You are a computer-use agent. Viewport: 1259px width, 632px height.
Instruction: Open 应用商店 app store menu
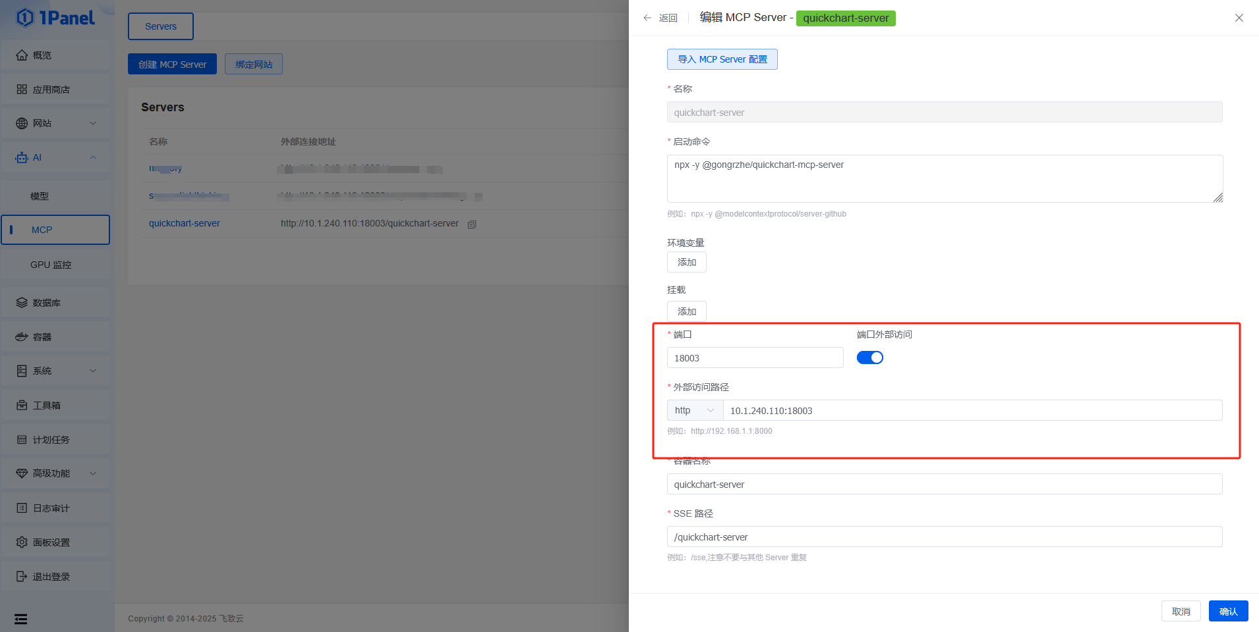pos(55,90)
